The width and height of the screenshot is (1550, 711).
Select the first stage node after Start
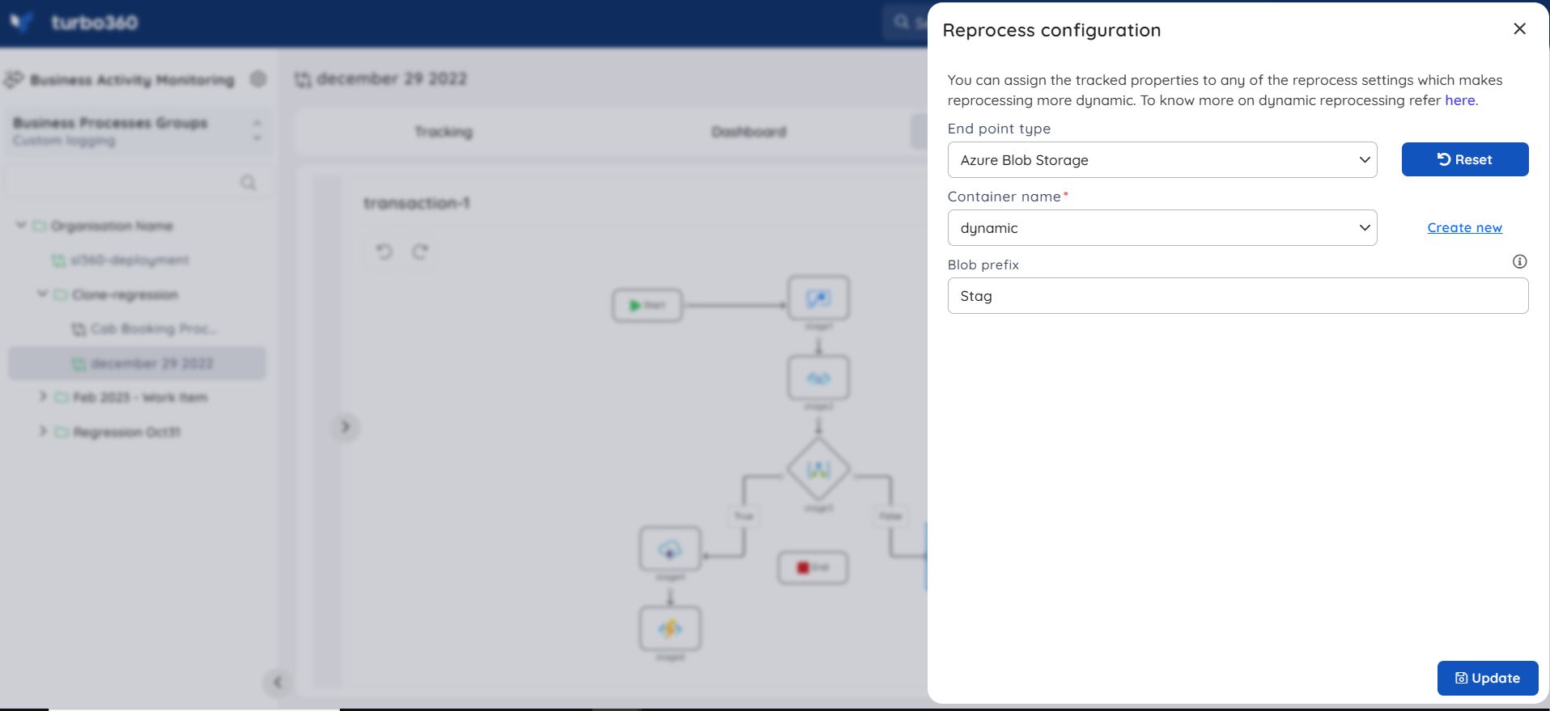[818, 298]
